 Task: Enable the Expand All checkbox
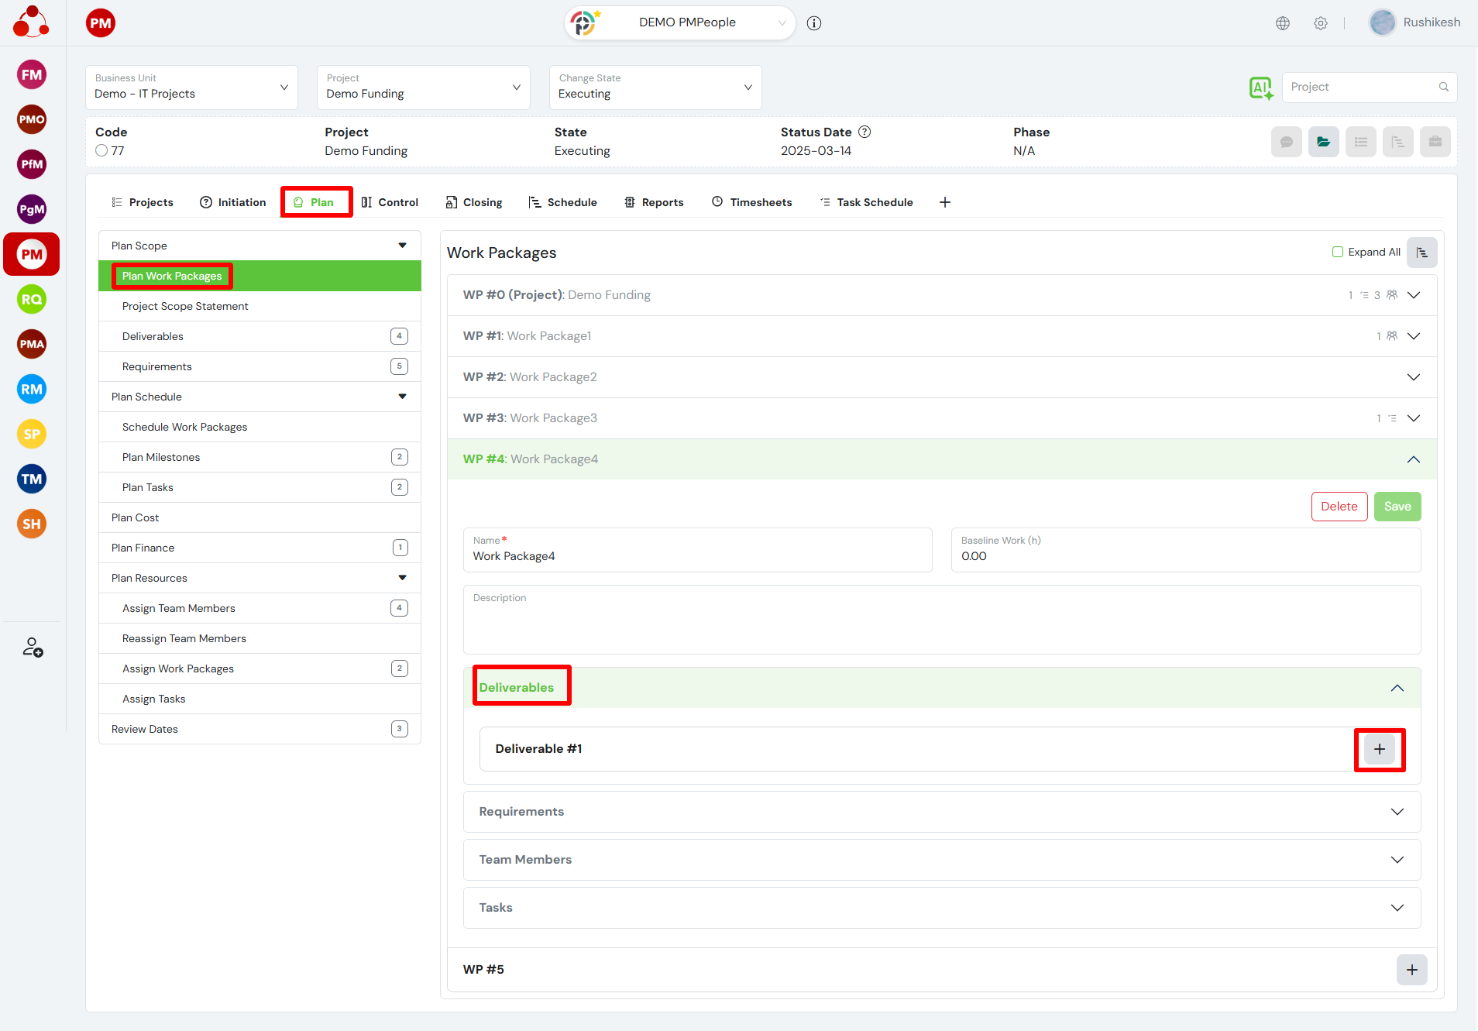1338,252
